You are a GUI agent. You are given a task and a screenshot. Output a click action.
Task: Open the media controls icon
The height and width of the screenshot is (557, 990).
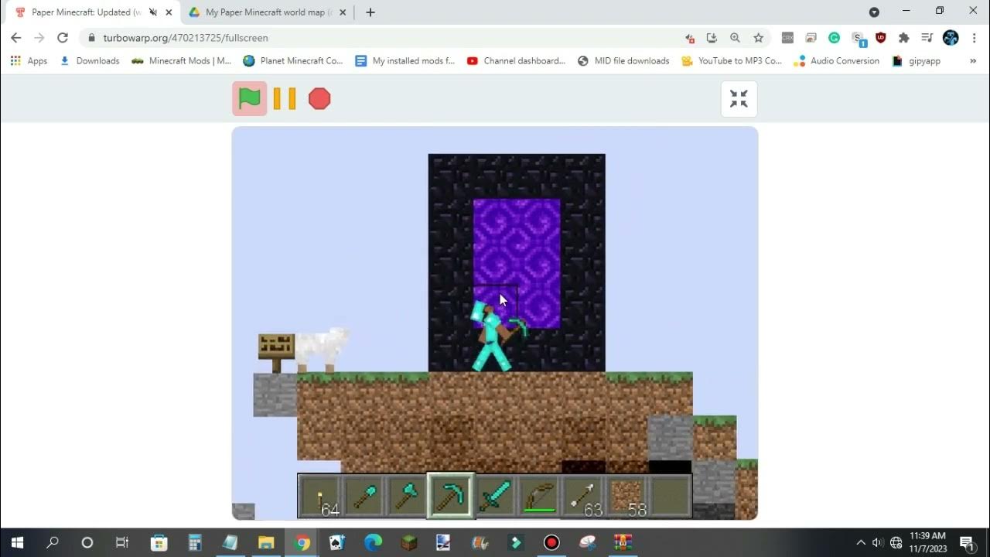coord(927,38)
